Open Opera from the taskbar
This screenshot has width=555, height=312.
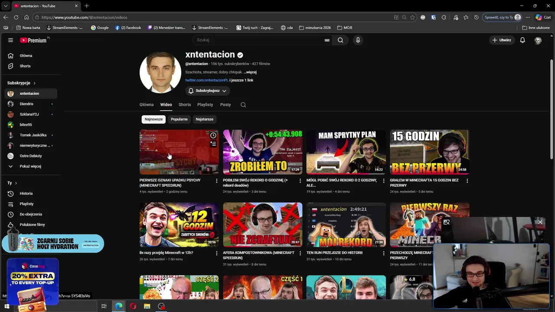tap(133, 306)
